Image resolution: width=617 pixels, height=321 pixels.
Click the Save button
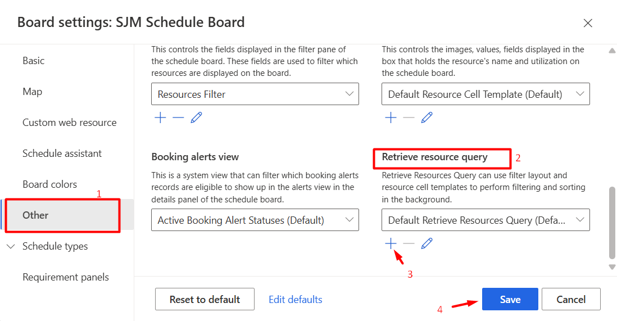510,300
